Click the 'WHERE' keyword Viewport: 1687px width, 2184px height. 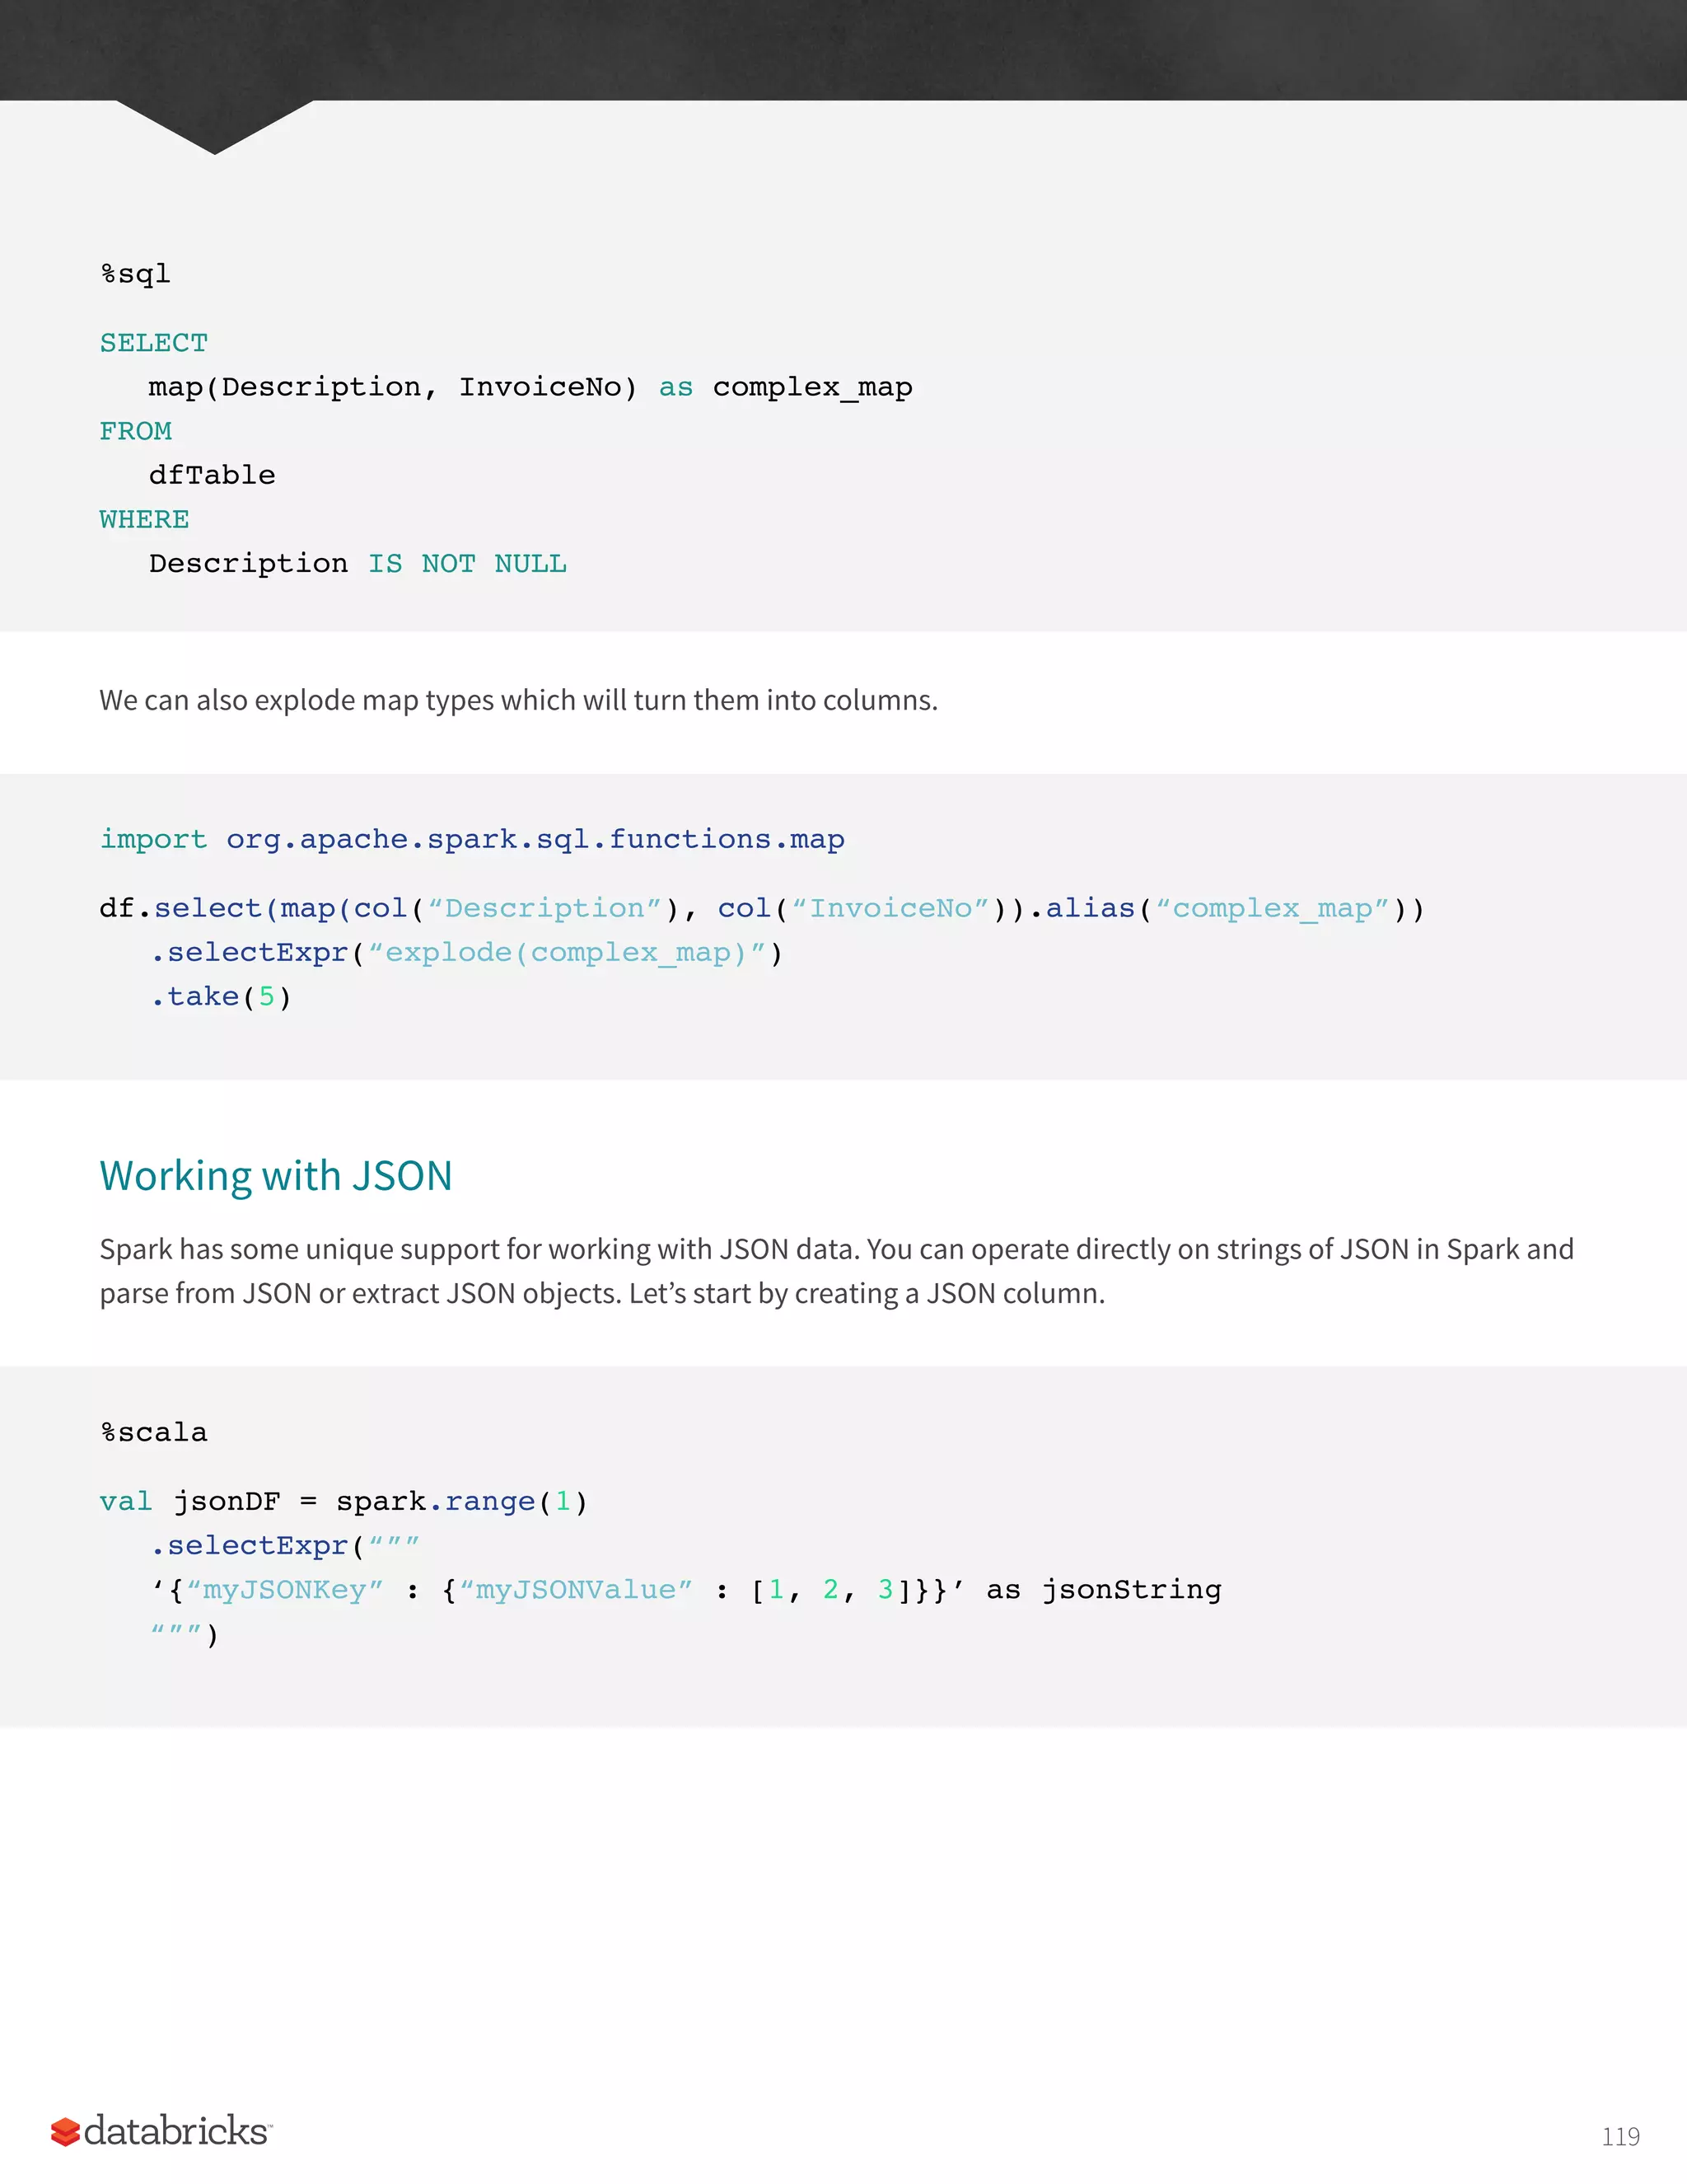pos(145,519)
